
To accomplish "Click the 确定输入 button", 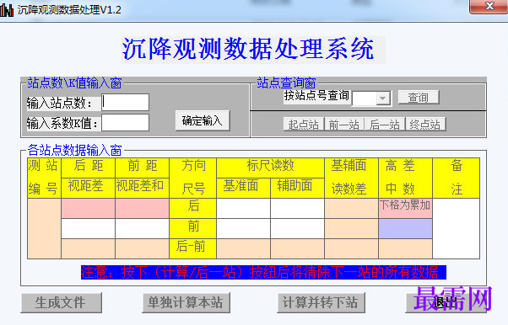I will pyautogui.click(x=203, y=120).
